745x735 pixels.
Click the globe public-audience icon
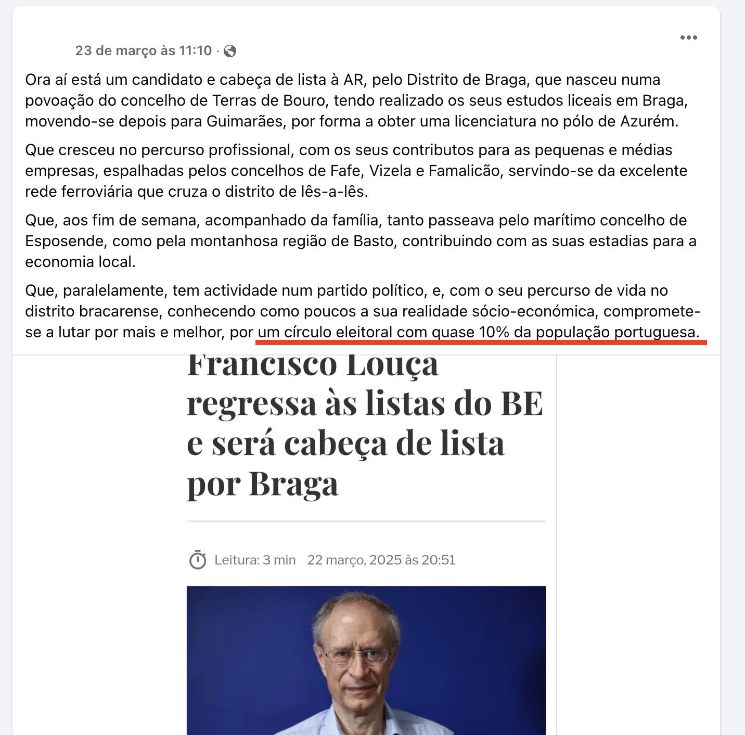tap(230, 51)
